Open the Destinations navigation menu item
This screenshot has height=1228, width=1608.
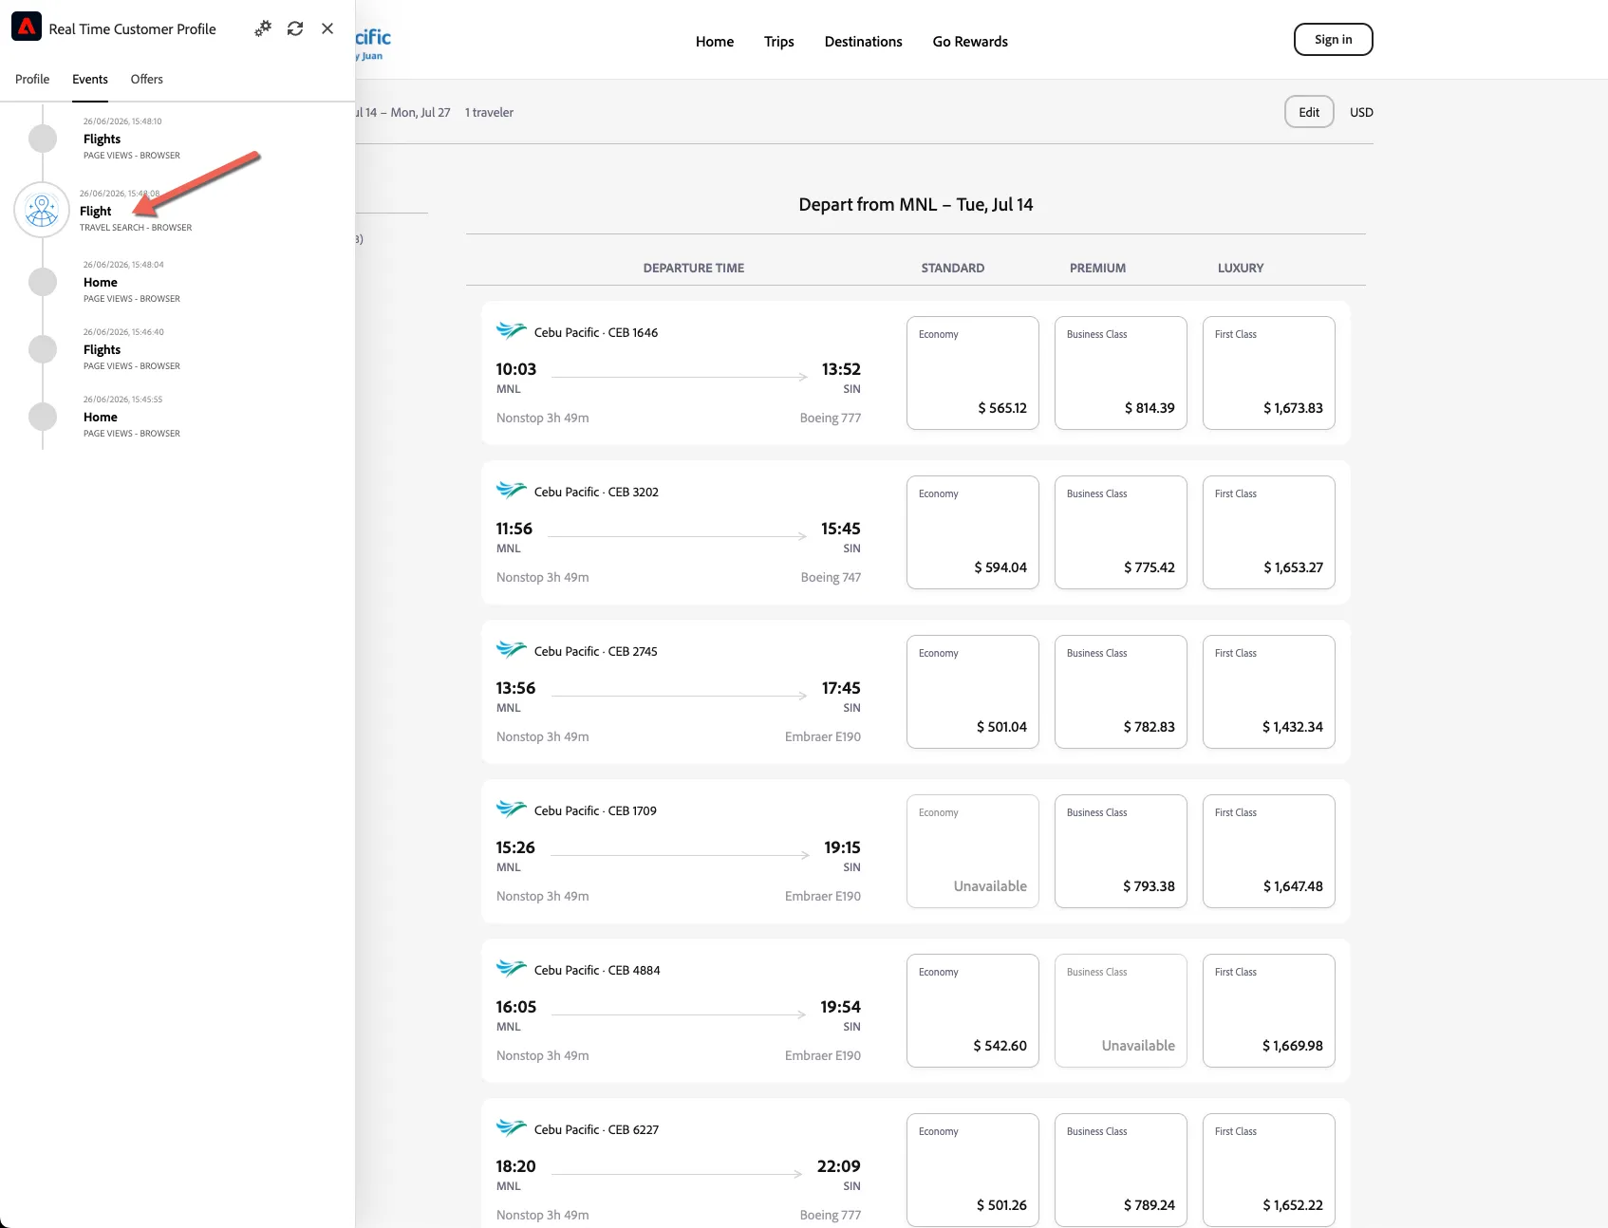coord(864,42)
